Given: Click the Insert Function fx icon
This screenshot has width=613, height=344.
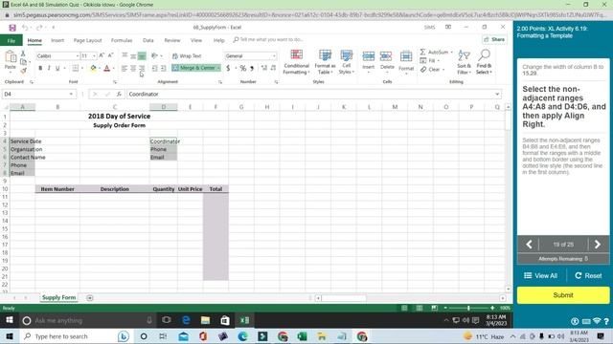Looking at the screenshot, I should pyautogui.click(x=119, y=94).
